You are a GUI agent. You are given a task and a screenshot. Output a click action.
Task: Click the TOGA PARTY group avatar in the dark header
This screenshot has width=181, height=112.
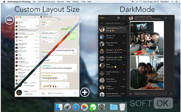pos(131,18)
